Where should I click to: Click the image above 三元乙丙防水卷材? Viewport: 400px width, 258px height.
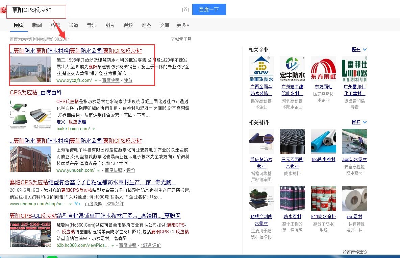(x=292, y=142)
